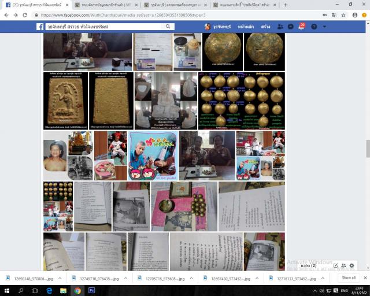
Task: Click the search magnifier in Facebook bar
Action: pyautogui.click(x=168, y=27)
